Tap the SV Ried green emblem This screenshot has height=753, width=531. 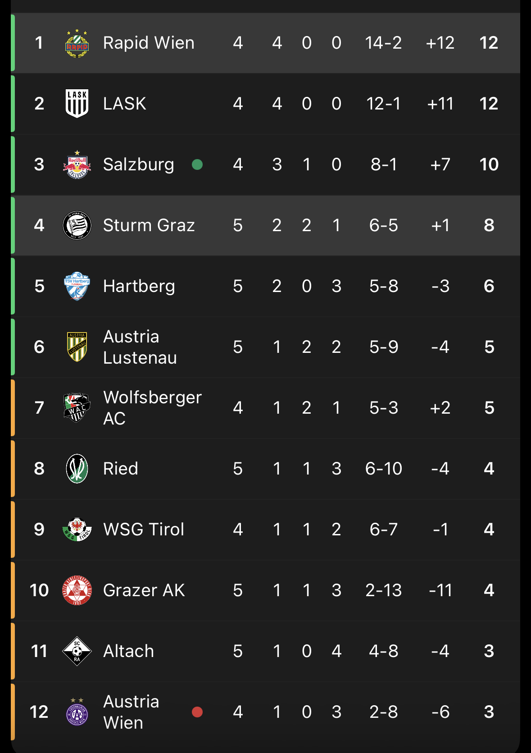77,469
